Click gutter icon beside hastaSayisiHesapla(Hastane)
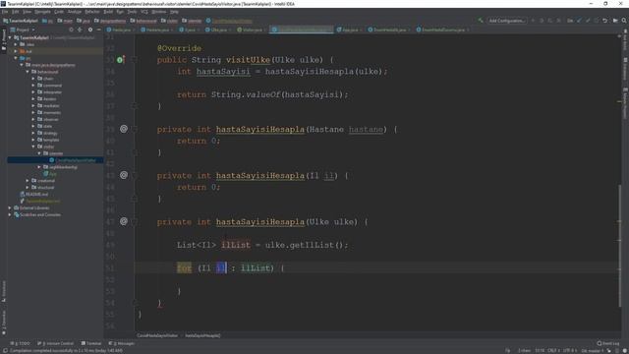Viewport: 629px width, 354px height. coord(124,129)
